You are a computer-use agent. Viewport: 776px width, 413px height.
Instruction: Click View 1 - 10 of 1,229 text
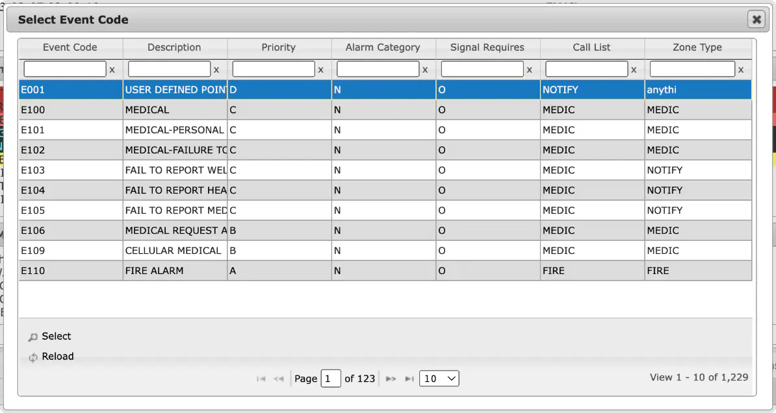coord(699,377)
